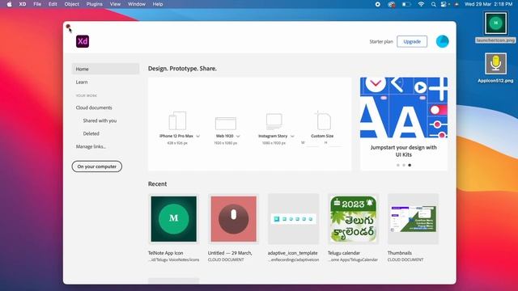
Task: Open the Help menu
Action: pos(158,4)
